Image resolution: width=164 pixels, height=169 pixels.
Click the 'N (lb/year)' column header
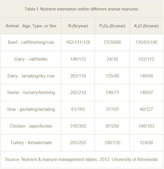pos(78,26)
